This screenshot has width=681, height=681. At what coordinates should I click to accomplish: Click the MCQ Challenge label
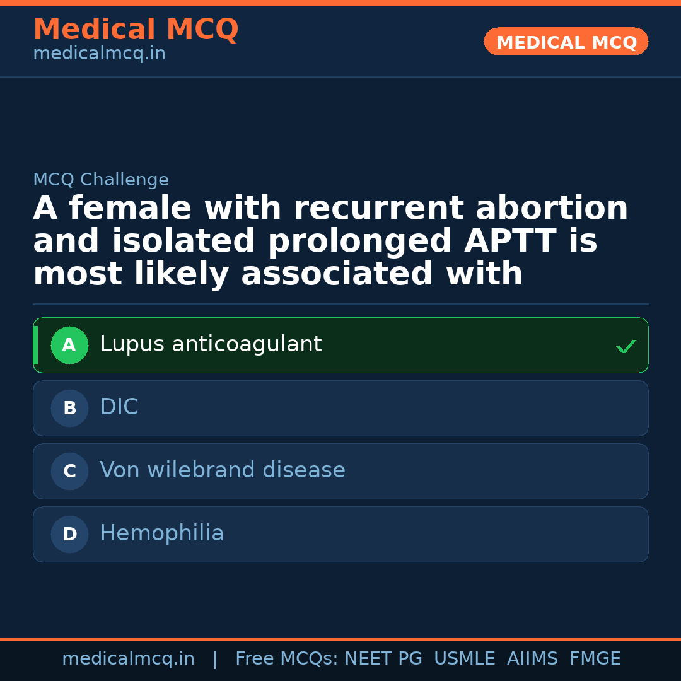point(101,180)
